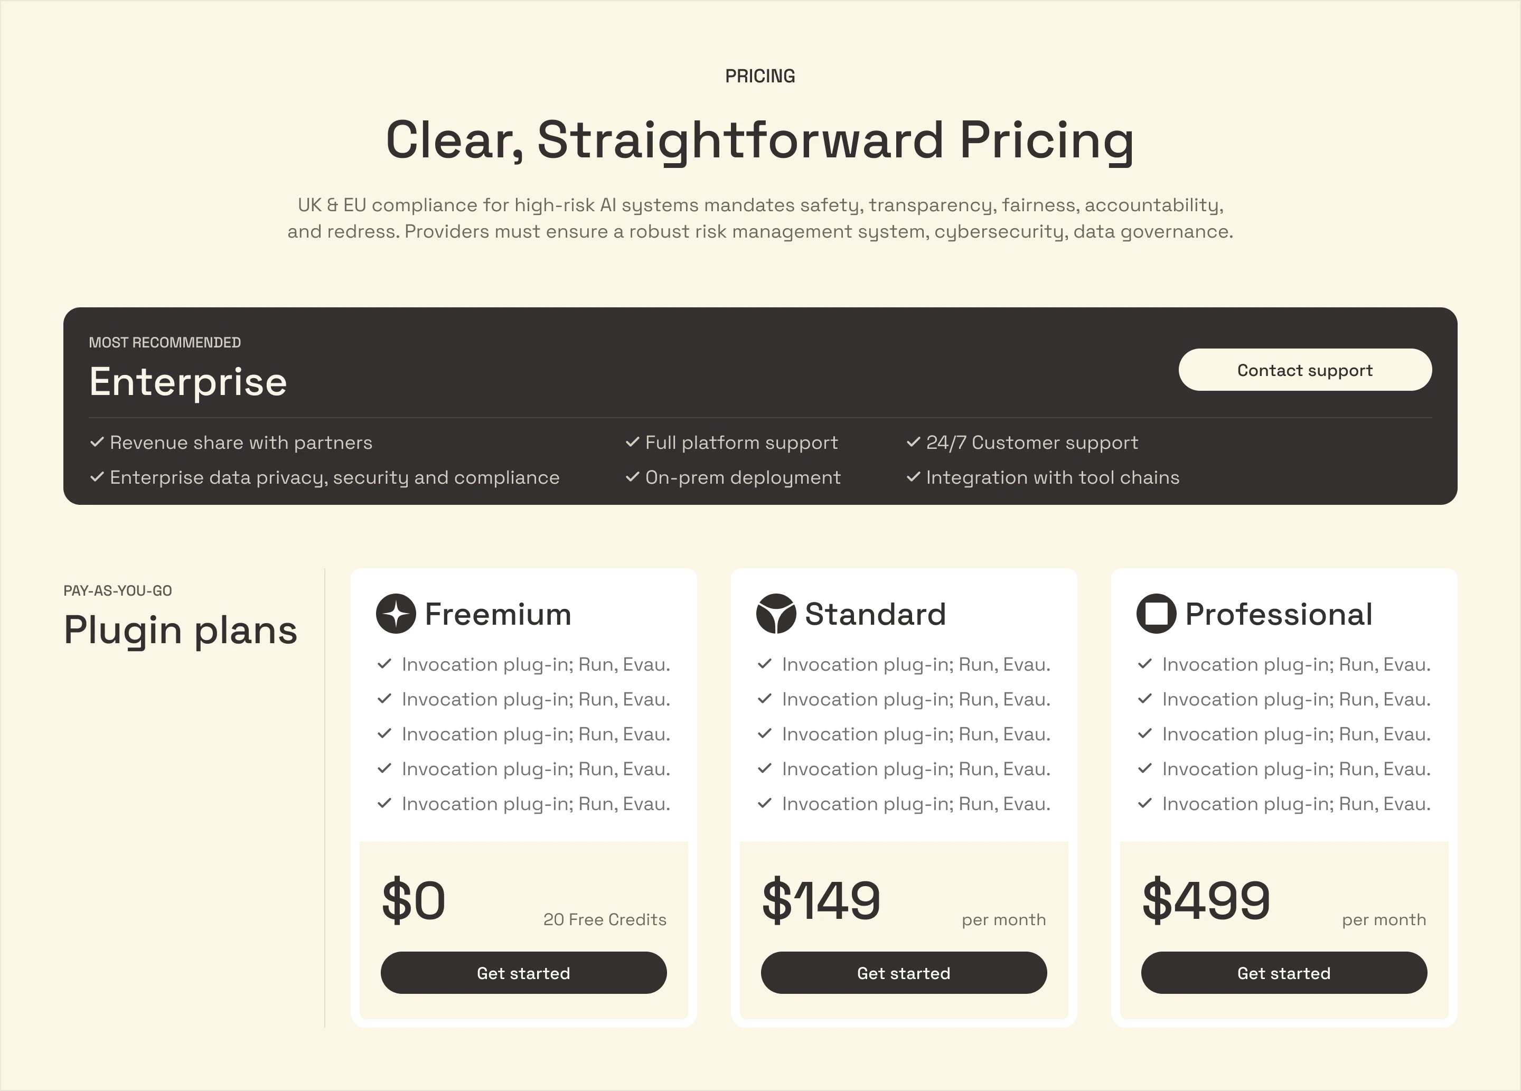The image size is (1521, 1091).
Task: Get started with the Freemium plan
Action: coord(524,973)
